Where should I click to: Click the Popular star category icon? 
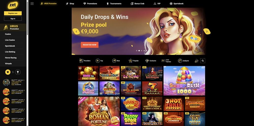131,61
